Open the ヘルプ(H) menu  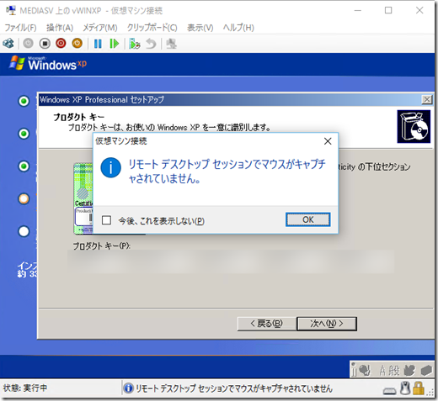[238, 28]
